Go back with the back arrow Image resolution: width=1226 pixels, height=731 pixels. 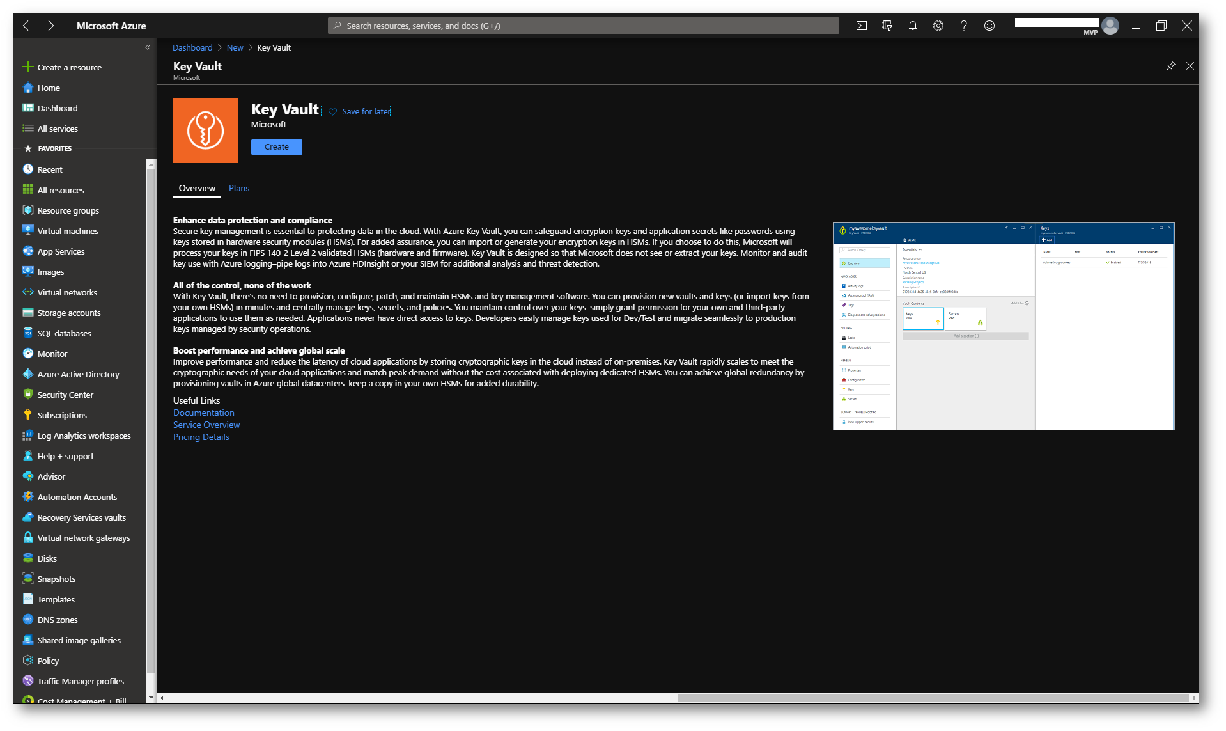(x=26, y=26)
